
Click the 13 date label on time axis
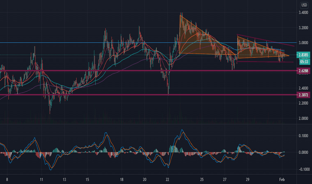64,180
